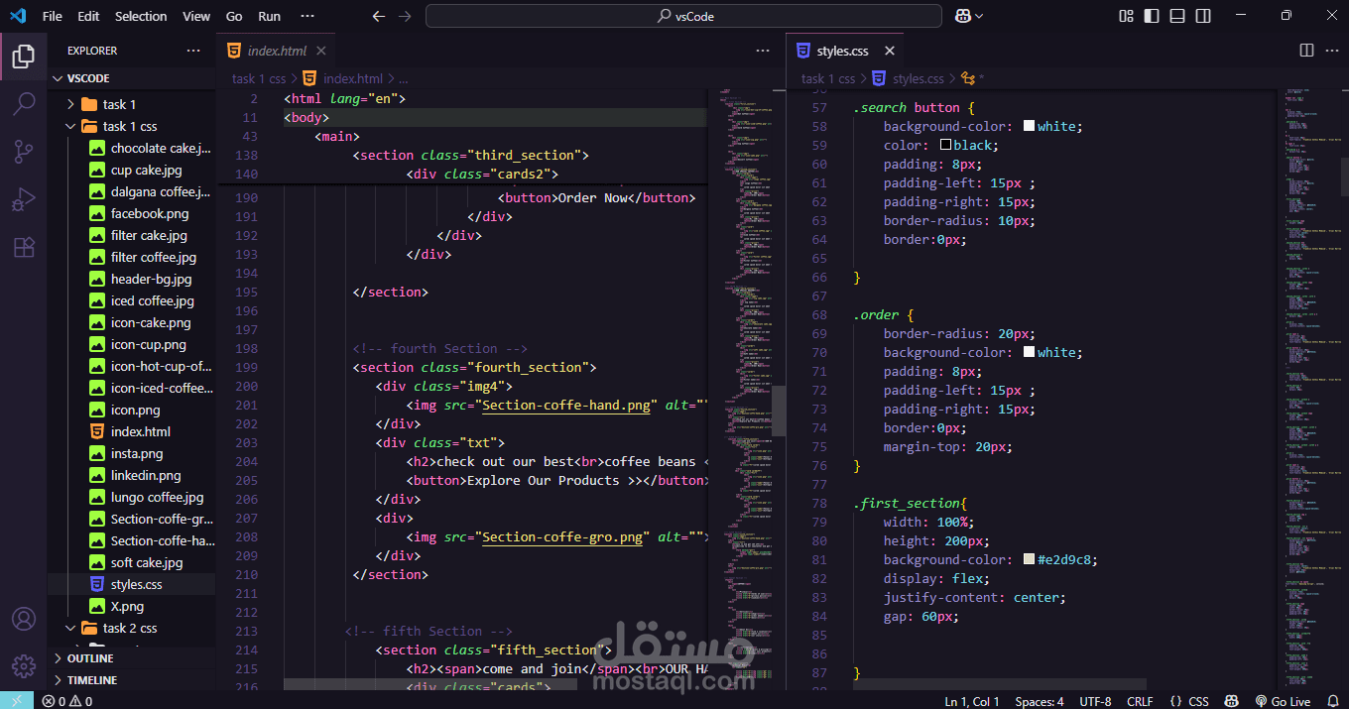Viewport: 1349px width, 709px height.
Task: Open the Extensions view
Action: click(x=24, y=248)
